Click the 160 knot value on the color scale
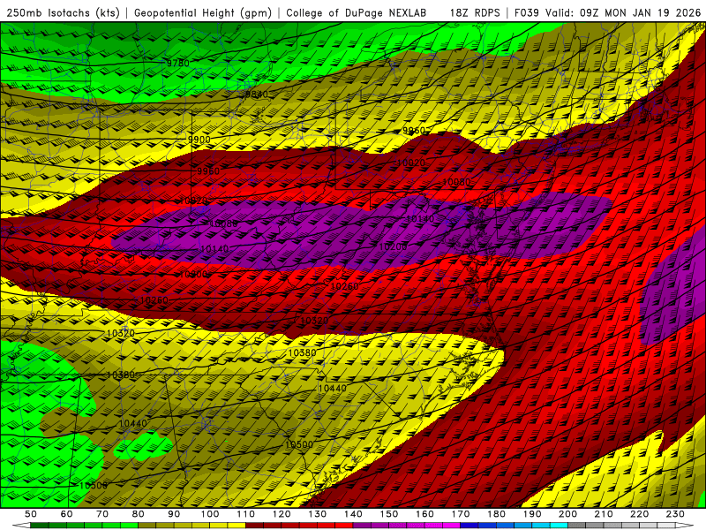The image size is (706, 530). click(424, 514)
